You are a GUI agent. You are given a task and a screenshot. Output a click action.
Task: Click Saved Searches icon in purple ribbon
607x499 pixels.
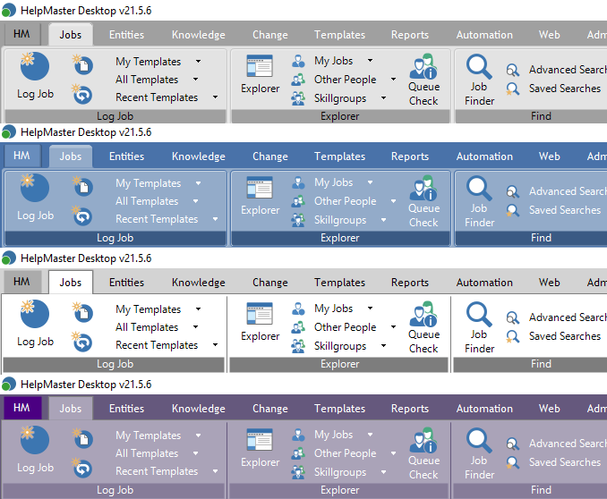click(x=512, y=462)
